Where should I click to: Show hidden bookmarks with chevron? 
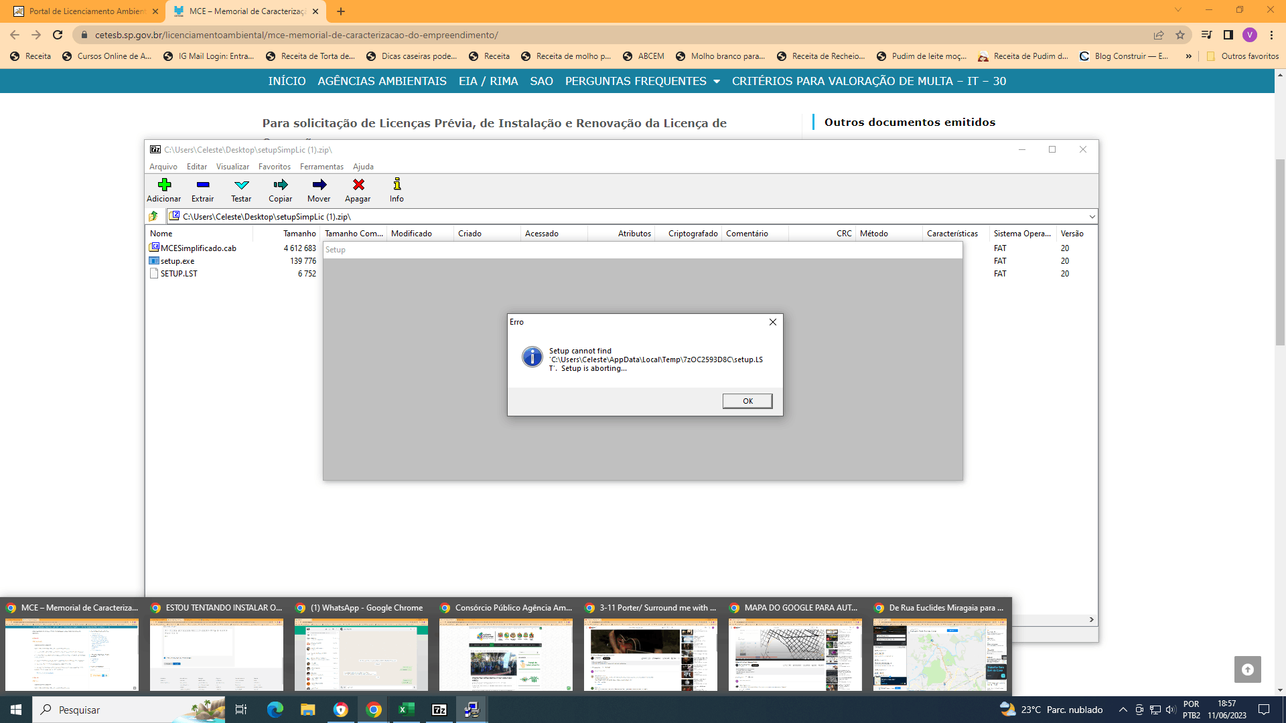tap(1188, 56)
